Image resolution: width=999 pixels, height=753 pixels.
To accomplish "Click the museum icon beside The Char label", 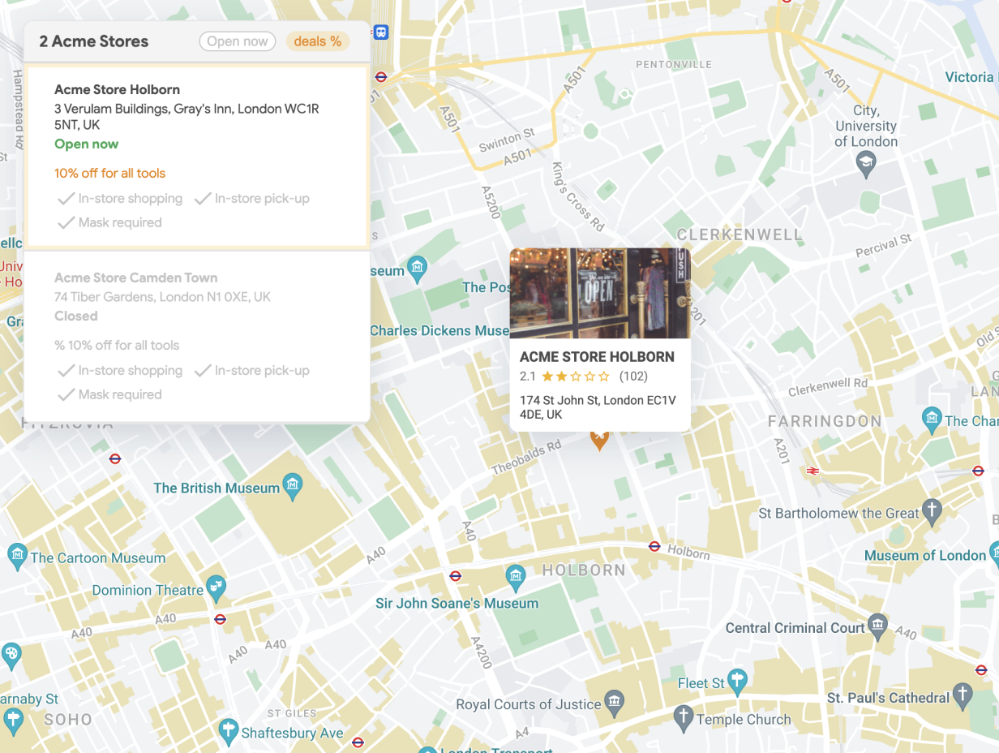I will click(x=933, y=420).
